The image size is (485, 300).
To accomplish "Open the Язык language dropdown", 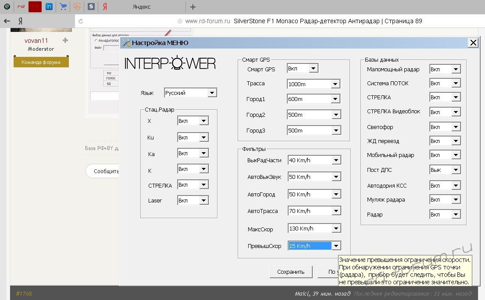I will pos(212,93).
